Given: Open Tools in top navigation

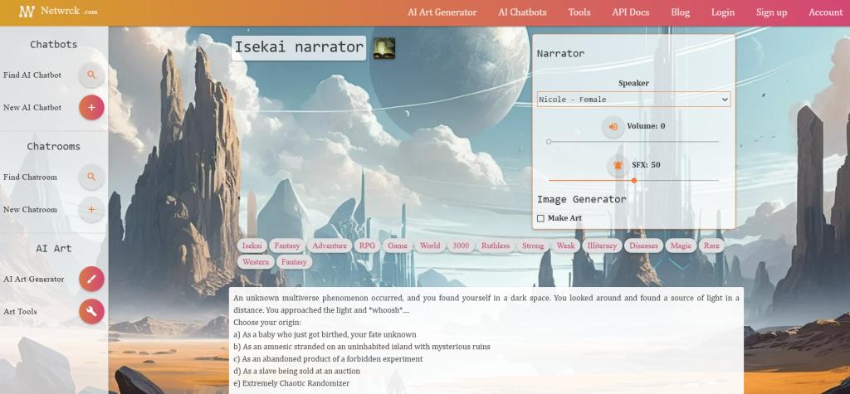Looking at the screenshot, I should click(x=579, y=12).
